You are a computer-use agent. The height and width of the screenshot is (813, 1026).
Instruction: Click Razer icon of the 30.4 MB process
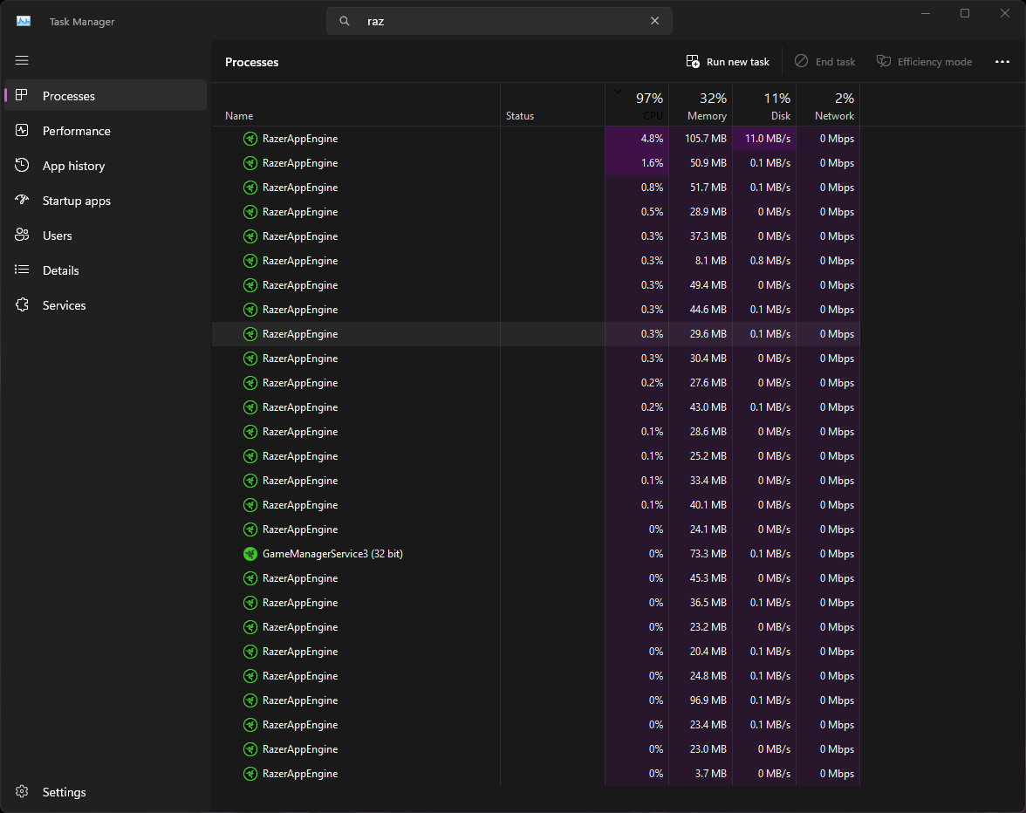point(250,359)
